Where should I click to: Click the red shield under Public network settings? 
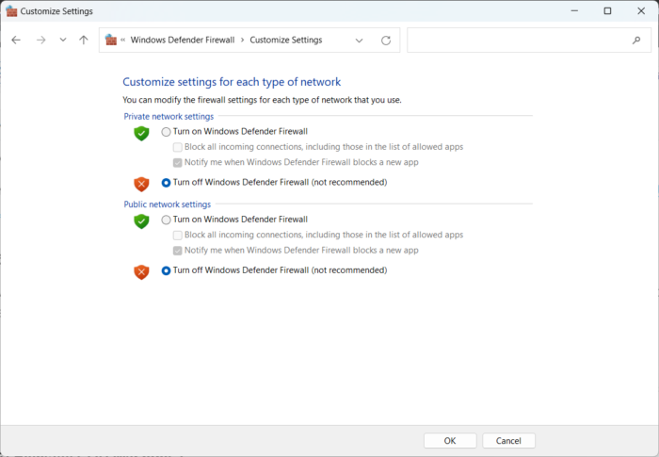pyautogui.click(x=141, y=272)
